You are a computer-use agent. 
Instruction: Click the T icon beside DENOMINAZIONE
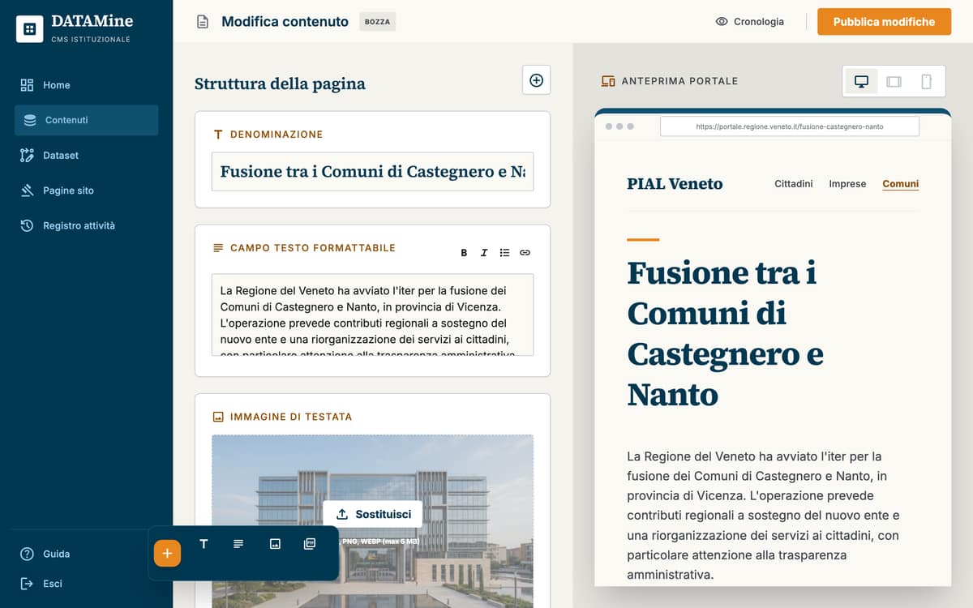(x=217, y=135)
